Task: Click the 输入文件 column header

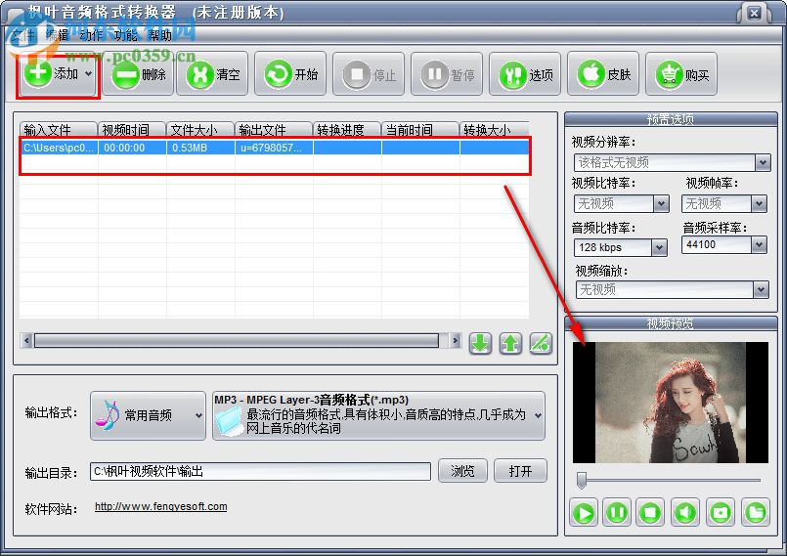Action: 59,129
